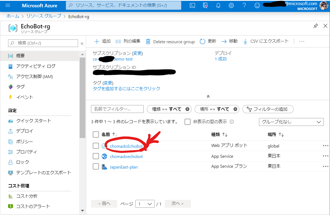Toggle the select-all checkbox in header

point(96,135)
